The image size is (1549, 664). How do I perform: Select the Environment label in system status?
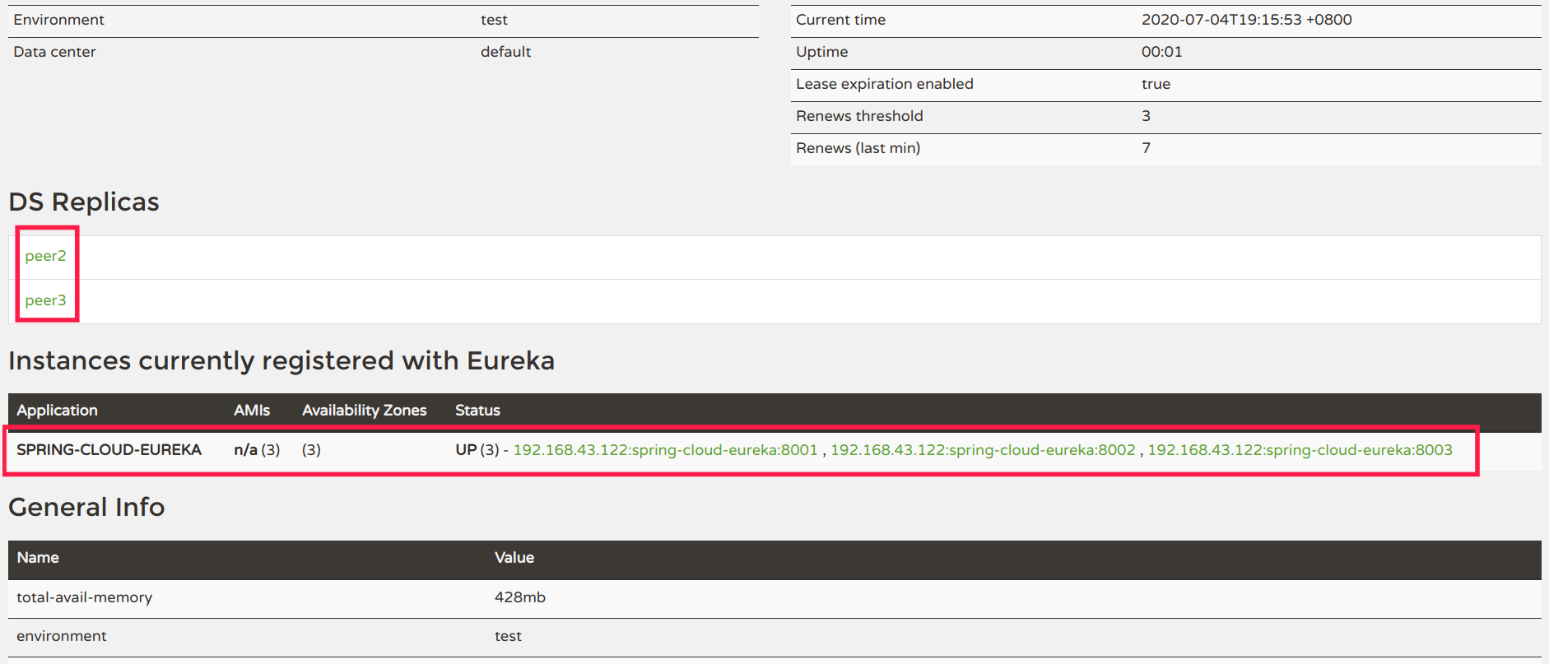[x=58, y=20]
